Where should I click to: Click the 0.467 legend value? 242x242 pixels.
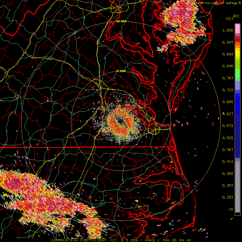click(x=228, y=150)
